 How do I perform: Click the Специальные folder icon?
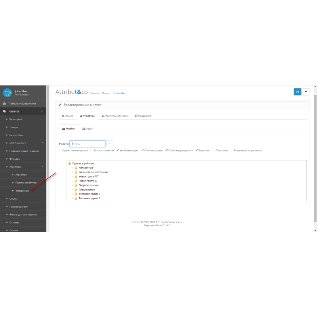76,189
